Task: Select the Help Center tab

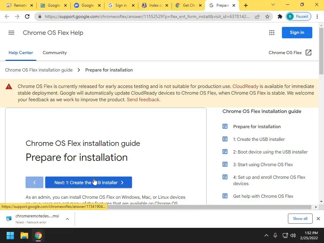Action: pos(21,53)
